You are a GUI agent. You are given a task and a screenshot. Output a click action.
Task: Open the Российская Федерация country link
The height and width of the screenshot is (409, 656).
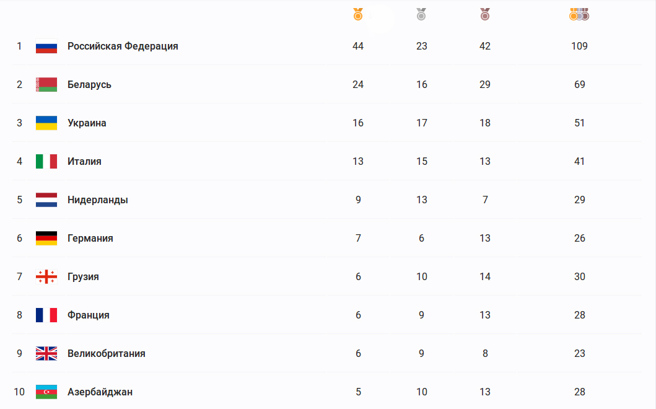click(123, 46)
